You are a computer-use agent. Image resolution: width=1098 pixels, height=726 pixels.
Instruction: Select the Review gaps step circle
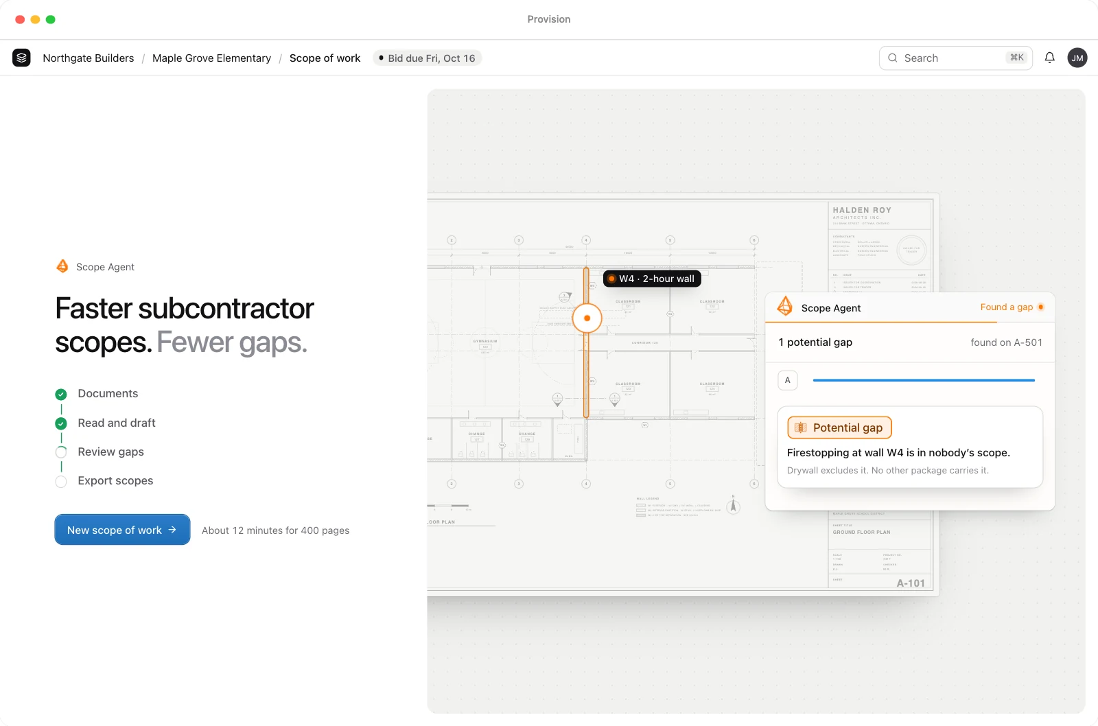(61, 452)
